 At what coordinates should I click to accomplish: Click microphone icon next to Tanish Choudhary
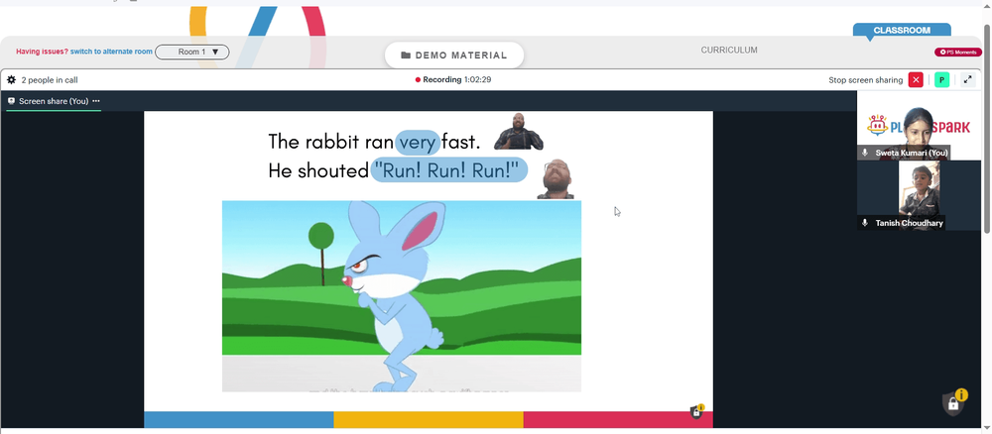tap(865, 223)
